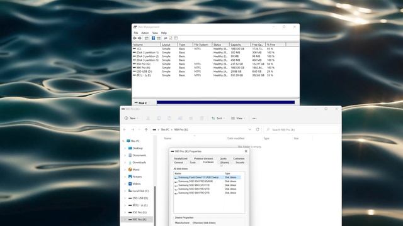Click the Copy icon in Explorer toolbar
Screen dimensions: 403x226
[x=159, y=118]
